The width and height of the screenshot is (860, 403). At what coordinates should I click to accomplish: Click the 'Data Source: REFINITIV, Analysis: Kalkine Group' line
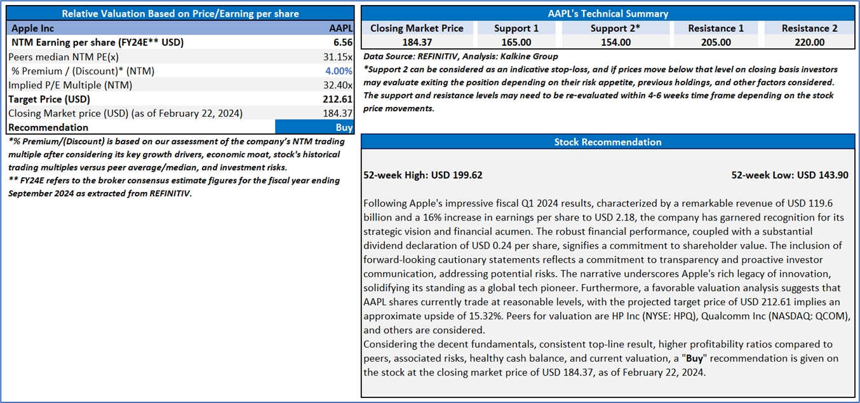point(460,56)
